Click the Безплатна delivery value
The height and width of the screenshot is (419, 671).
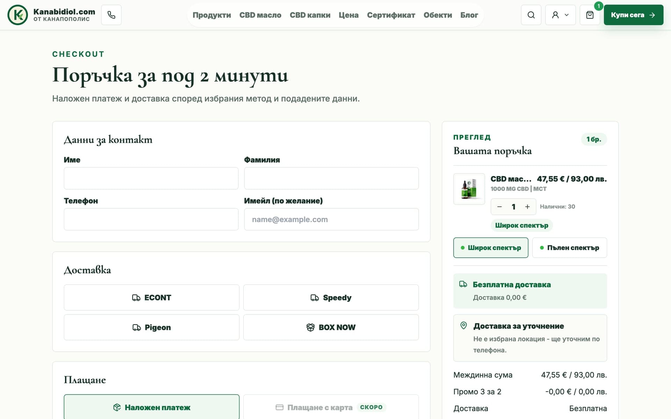click(x=588, y=409)
